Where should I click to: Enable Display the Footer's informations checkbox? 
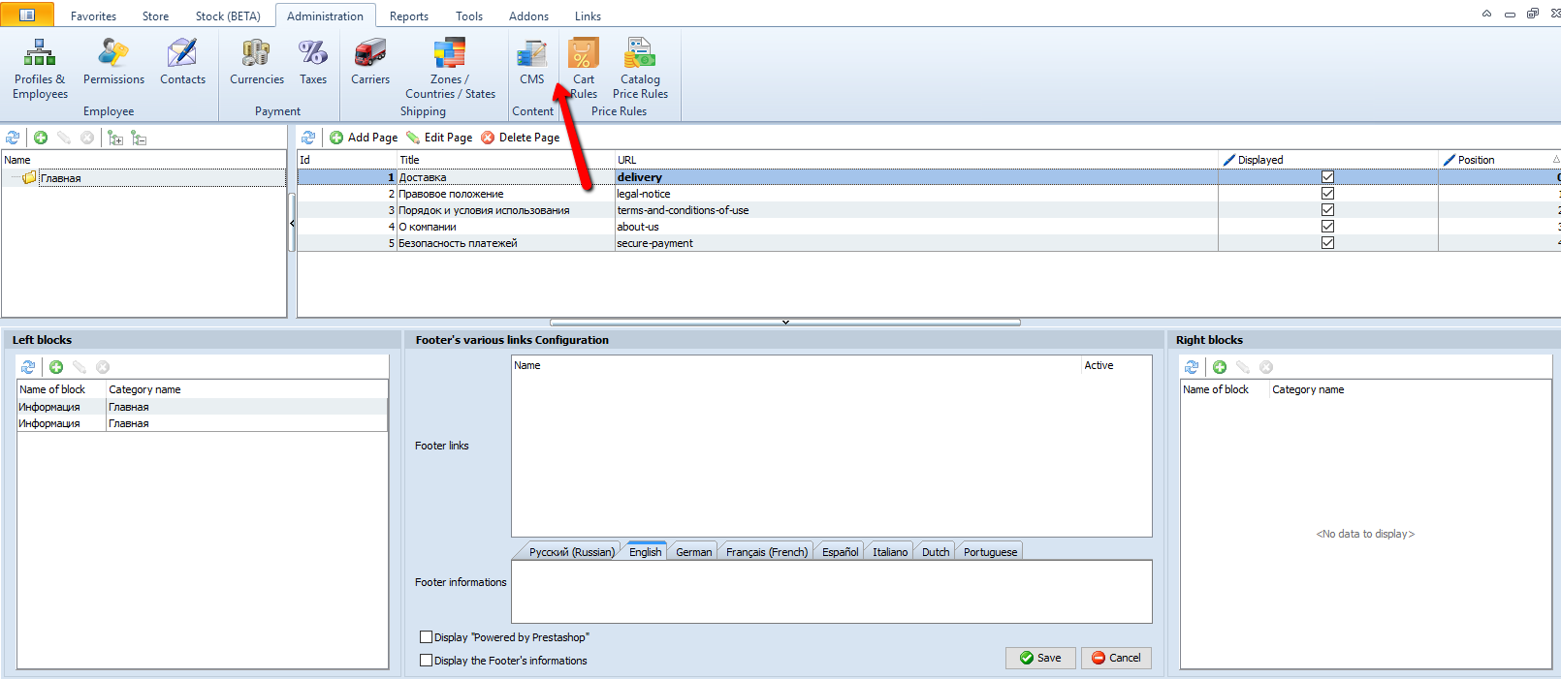coord(426,661)
